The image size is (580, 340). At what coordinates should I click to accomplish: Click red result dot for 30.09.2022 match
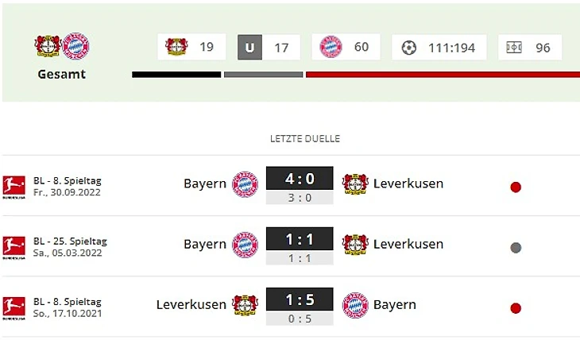(x=516, y=187)
